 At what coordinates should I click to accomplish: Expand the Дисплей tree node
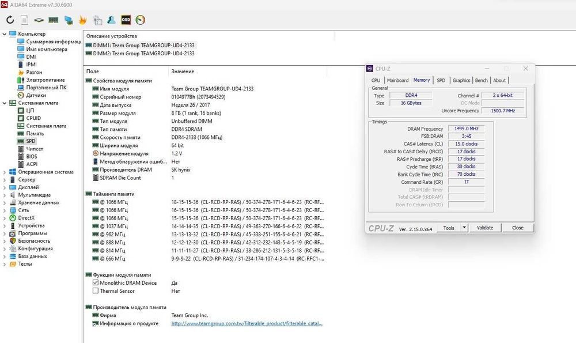click(x=5, y=187)
